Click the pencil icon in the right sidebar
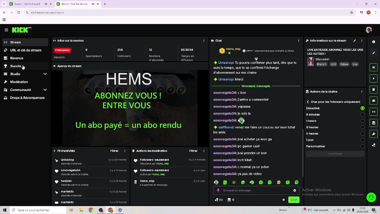 pos(374,53)
